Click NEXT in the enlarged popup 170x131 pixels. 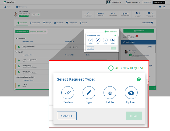(x=134, y=116)
